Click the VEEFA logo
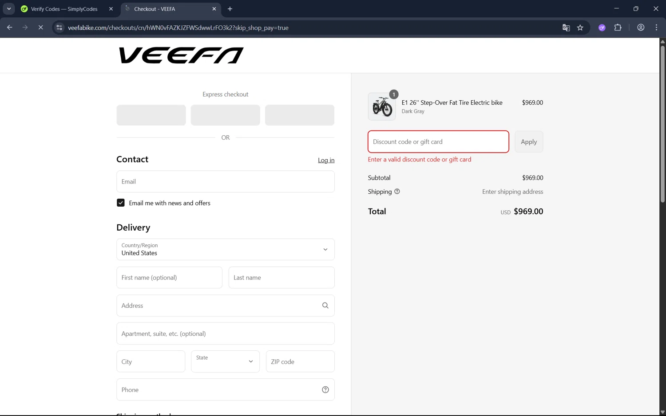The height and width of the screenshot is (416, 666). click(181, 55)
